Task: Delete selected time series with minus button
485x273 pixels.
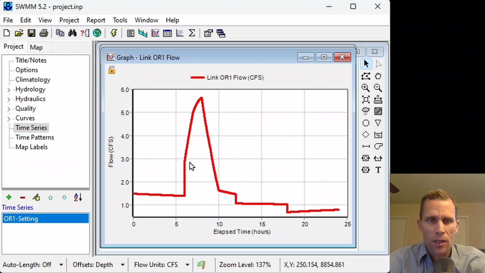Action: tap(23, 197)
